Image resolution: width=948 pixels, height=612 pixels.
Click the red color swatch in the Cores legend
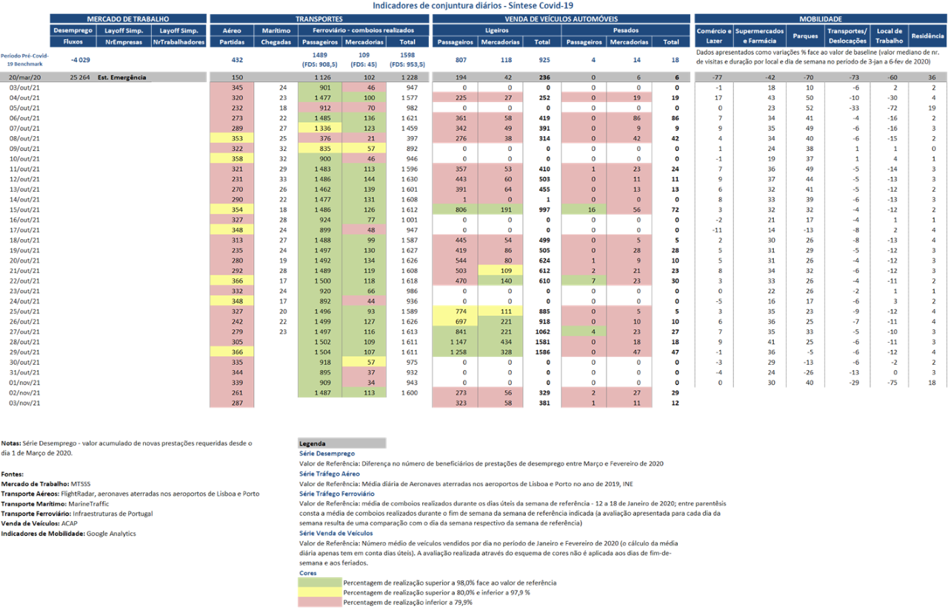tap(320, 602)
